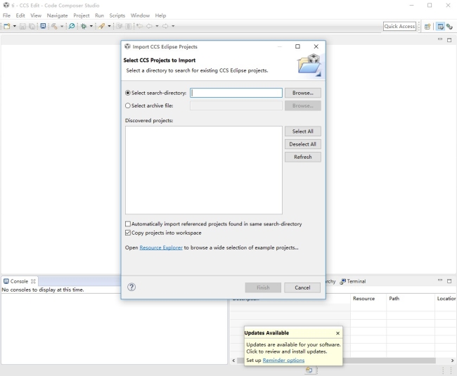Dismiss the Updates Available popup

[337, 333]
